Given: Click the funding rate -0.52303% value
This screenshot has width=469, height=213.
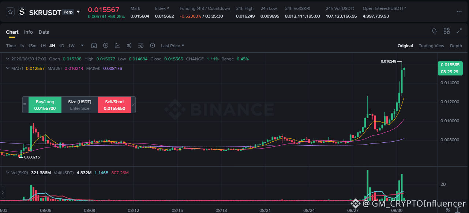Looking at the screenshot, I should [190, 16].
